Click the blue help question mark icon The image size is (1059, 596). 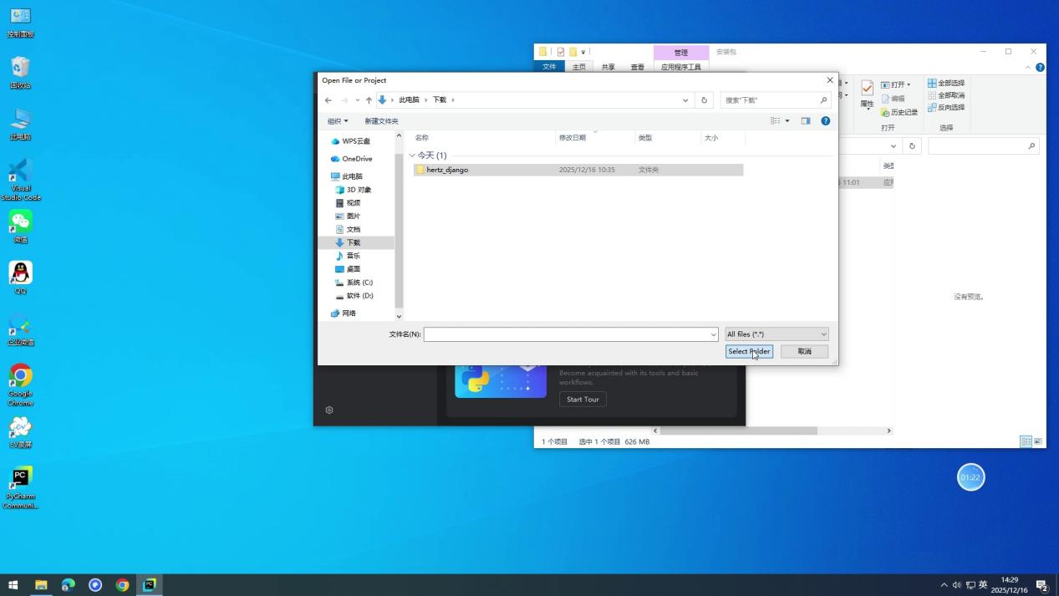[825, 120]
